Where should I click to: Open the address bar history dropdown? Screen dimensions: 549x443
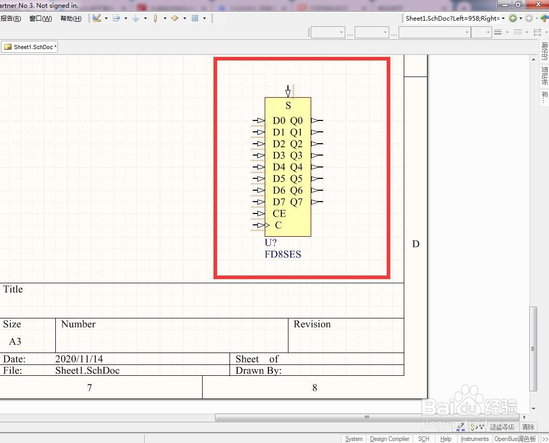tap(504, 18)
